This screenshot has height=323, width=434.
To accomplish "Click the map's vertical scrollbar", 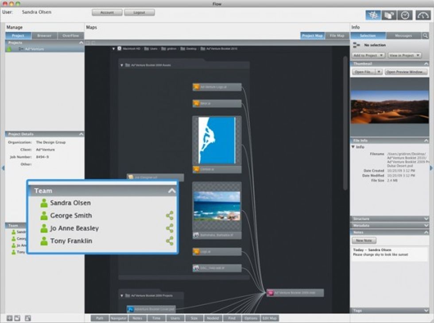I will click(x=345, y=123).
